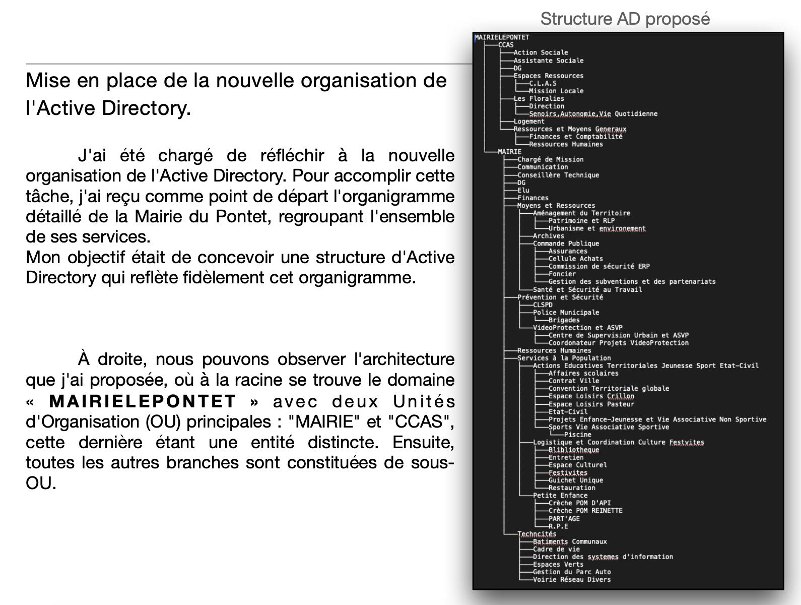Click the 'Etat-Civil' leaf entry

click(568, 411)
